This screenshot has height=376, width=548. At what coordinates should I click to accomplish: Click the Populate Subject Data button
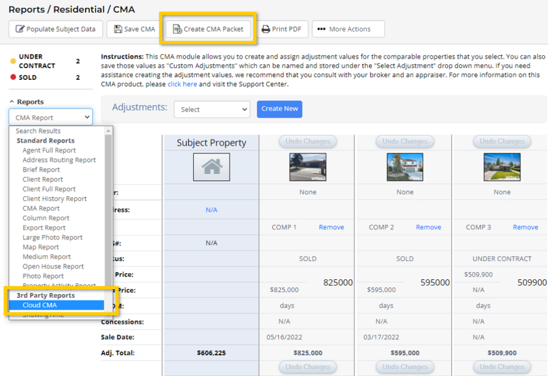[x=55, y=29]
